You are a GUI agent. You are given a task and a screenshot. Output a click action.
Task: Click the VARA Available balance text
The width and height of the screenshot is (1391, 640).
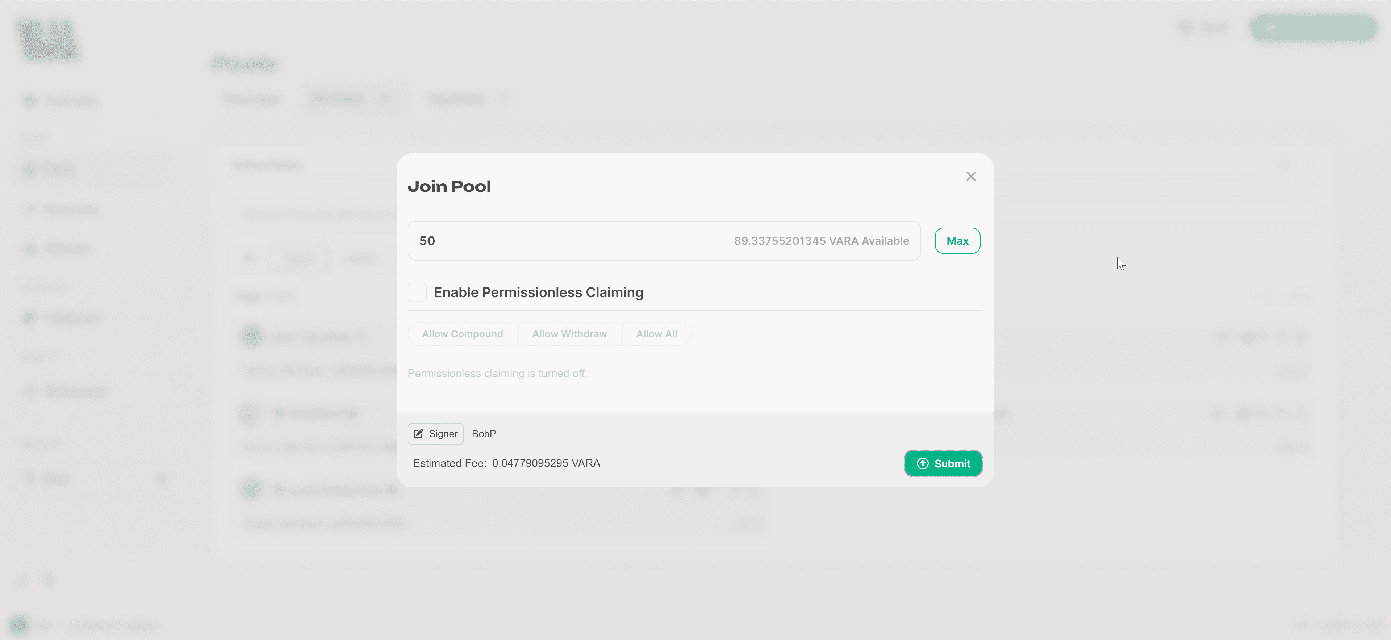tap(821, 241)
